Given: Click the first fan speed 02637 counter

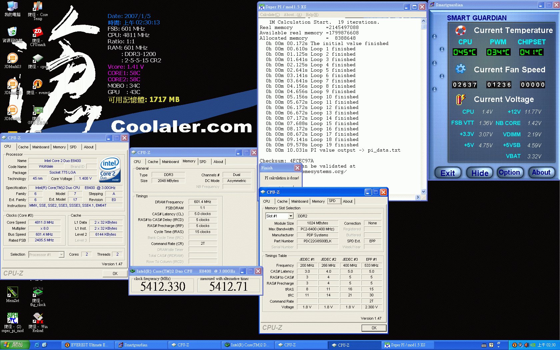Looking at the screenshot, I should tap(465, 85).
